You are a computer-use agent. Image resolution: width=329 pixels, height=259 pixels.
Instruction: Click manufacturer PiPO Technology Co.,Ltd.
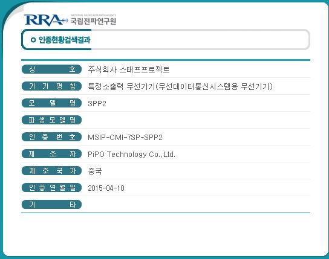pos(132,155)
